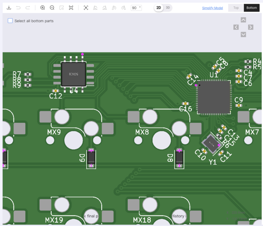Viewport: 263px width, 226px height.
Task: Pan the board right with arrow
Action: pyautogui.click(x=251, y=27)
